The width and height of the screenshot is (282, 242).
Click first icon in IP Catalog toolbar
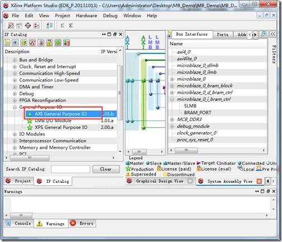coord(7,43)
